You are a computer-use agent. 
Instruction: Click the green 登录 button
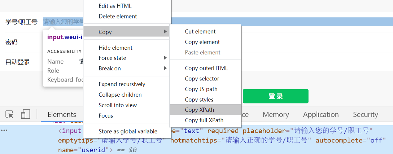pyautogui.click(x=275, y=96)
